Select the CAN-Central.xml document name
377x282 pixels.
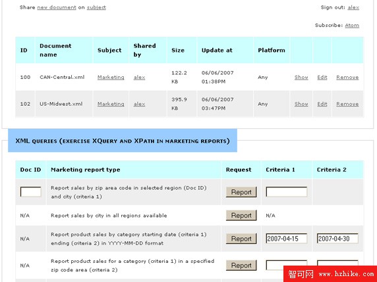click(62, 77)
